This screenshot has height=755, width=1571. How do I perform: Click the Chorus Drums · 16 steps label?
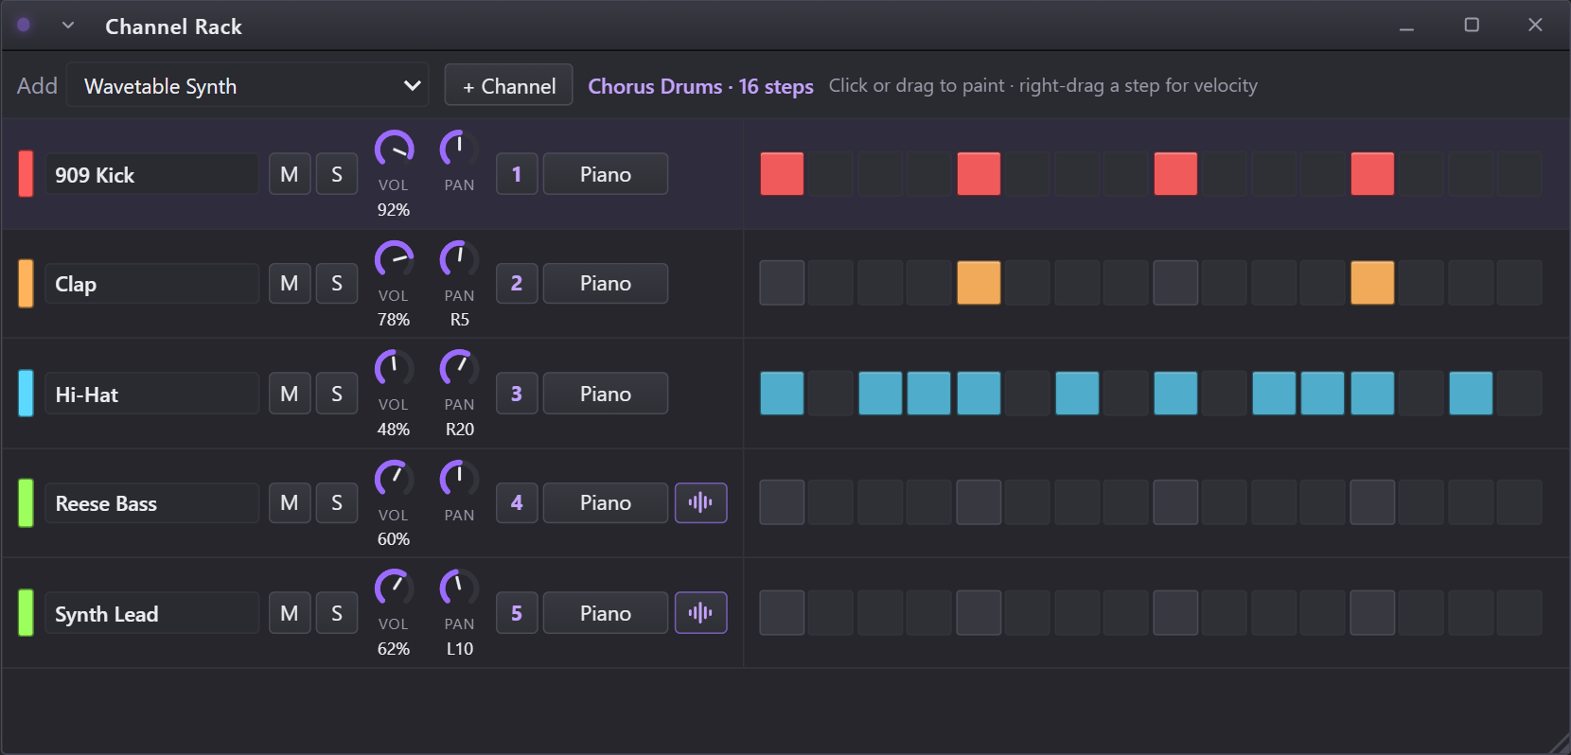pos(700,86)
